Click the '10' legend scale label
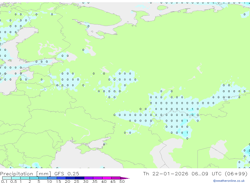Screen dimensions: 250x183 point(49,182)
